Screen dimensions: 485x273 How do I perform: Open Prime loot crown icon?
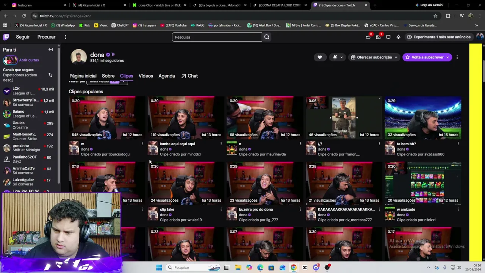click(368, 37)
